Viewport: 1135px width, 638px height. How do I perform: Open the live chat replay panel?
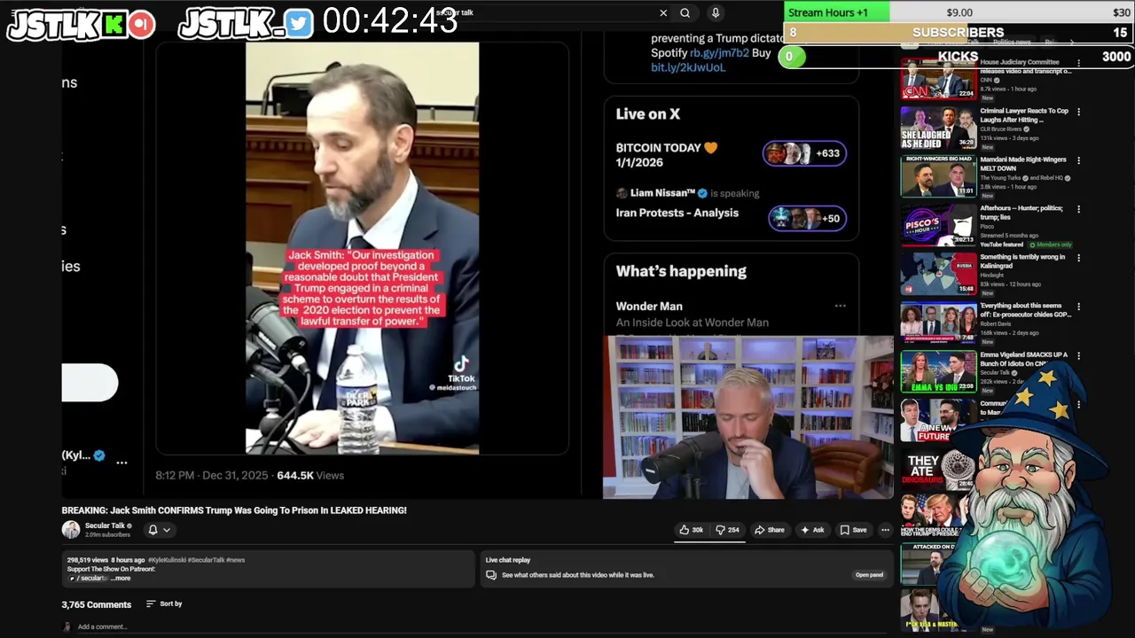(869, 575)
